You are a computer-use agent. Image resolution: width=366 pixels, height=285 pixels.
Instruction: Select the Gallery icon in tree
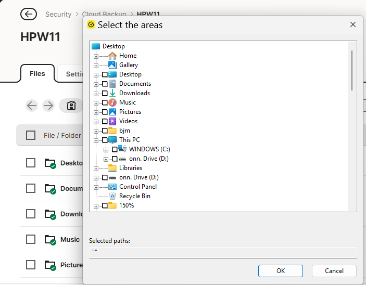112,65
